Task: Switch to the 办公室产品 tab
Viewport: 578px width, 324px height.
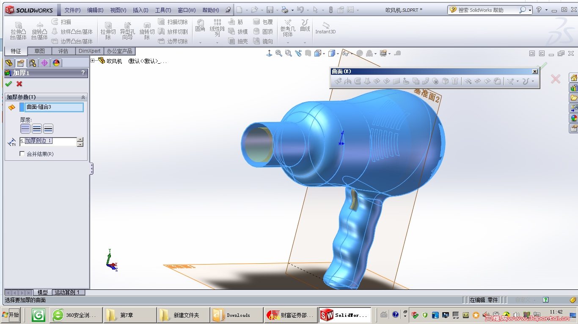Action: coord(119,51)
